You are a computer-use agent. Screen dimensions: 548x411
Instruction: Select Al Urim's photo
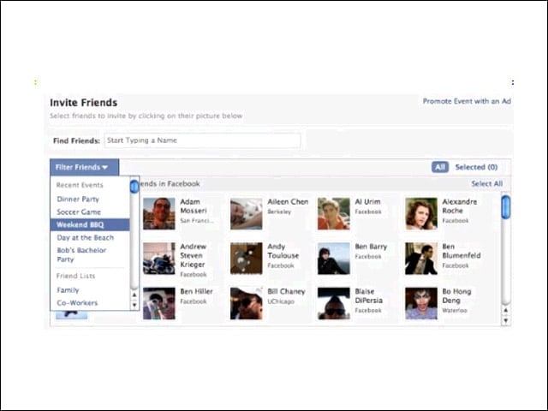tap(334, 213)
